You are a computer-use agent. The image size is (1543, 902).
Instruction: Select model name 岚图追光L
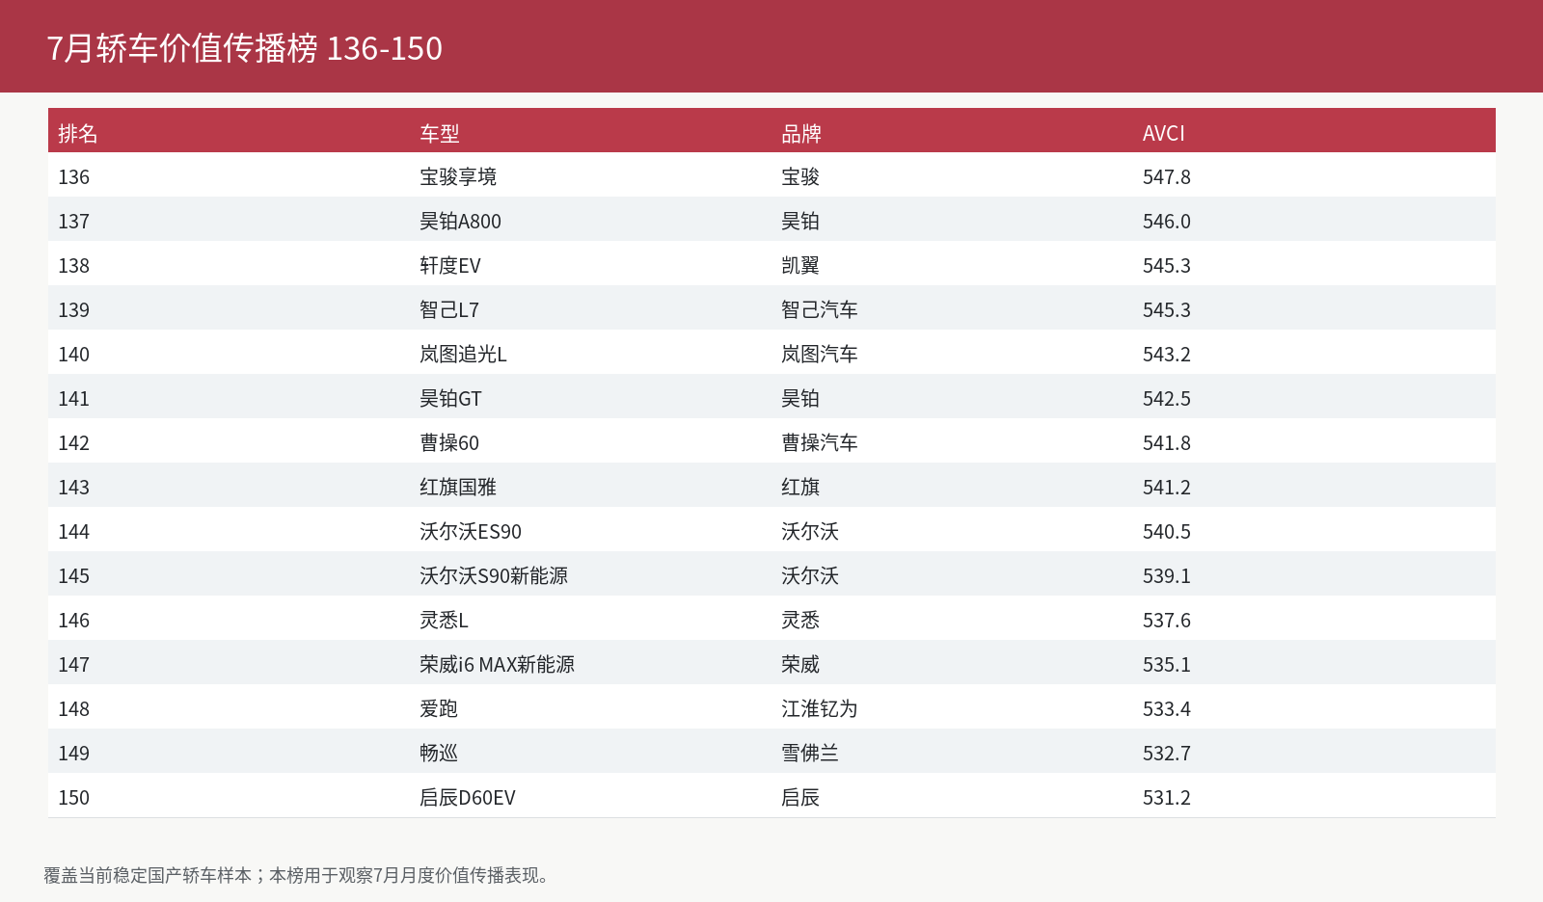[463, 355]
